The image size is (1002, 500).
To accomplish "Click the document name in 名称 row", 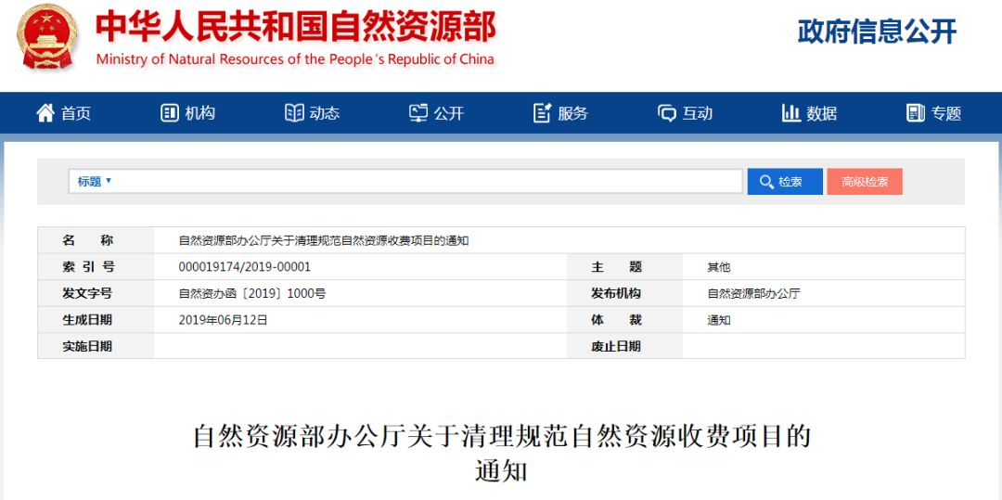I will pos(324,241).
